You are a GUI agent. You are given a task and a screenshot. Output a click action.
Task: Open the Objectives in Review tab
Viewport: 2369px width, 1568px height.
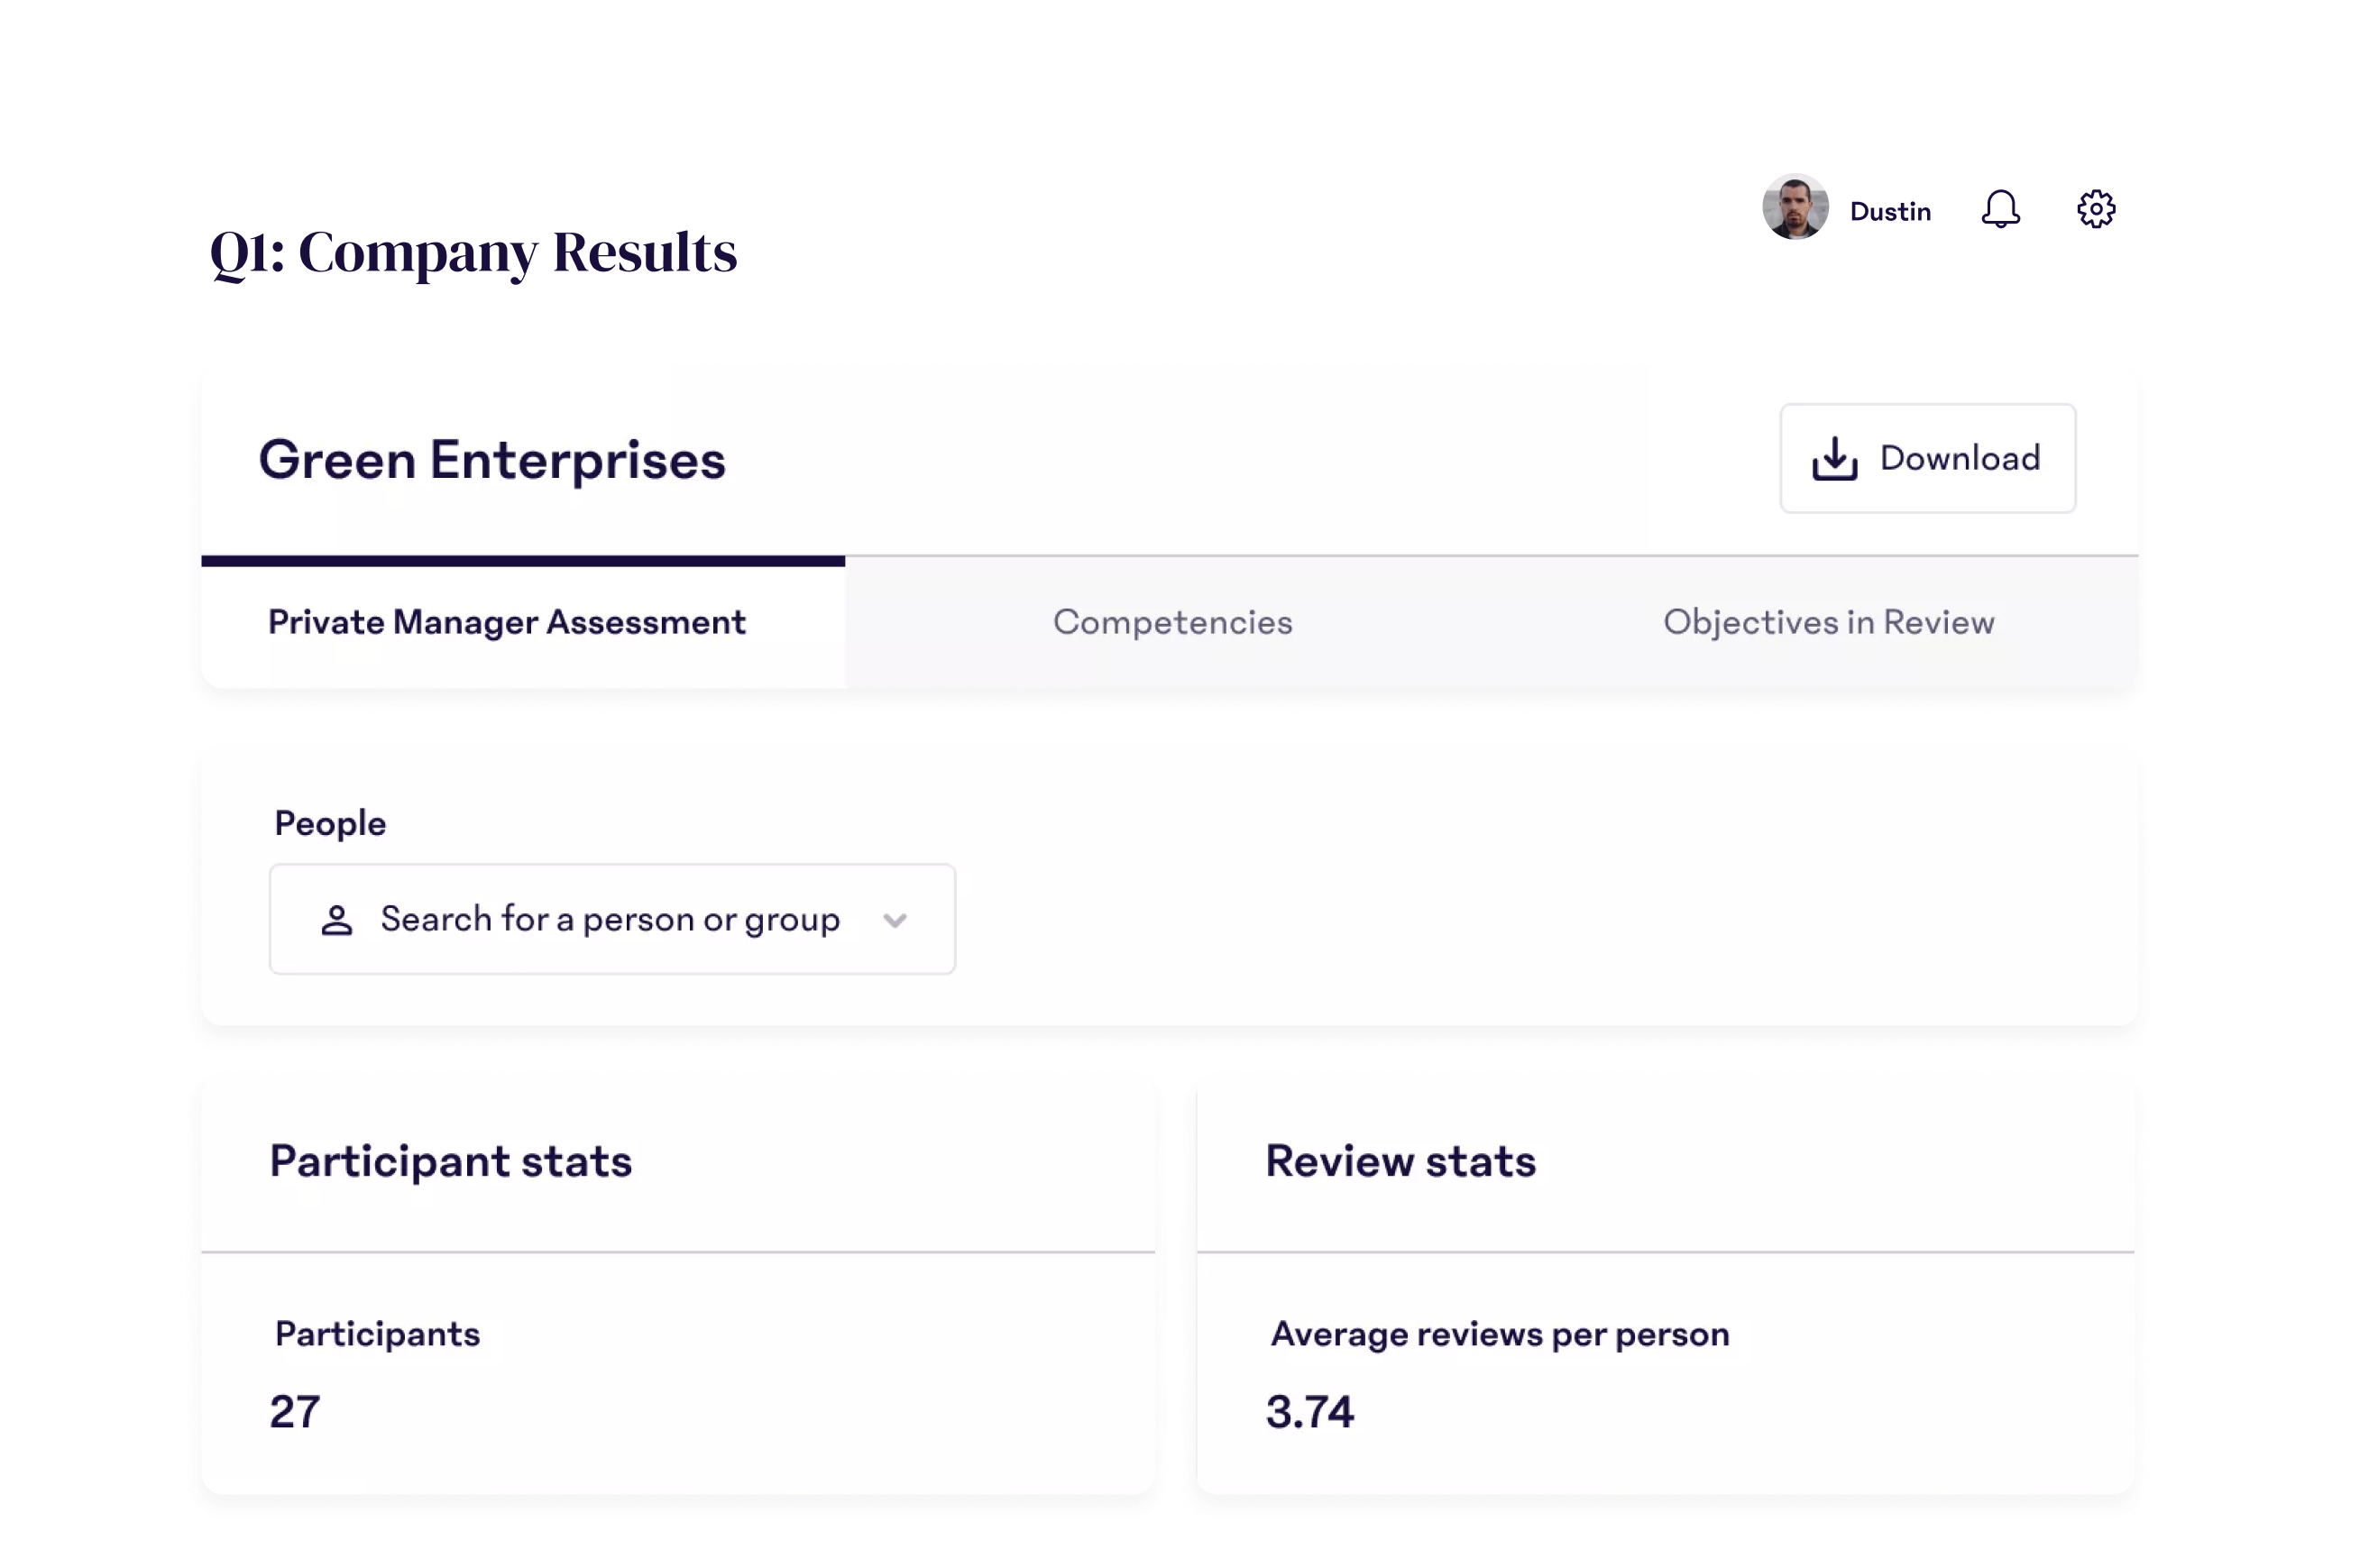tap(1828, 623)
